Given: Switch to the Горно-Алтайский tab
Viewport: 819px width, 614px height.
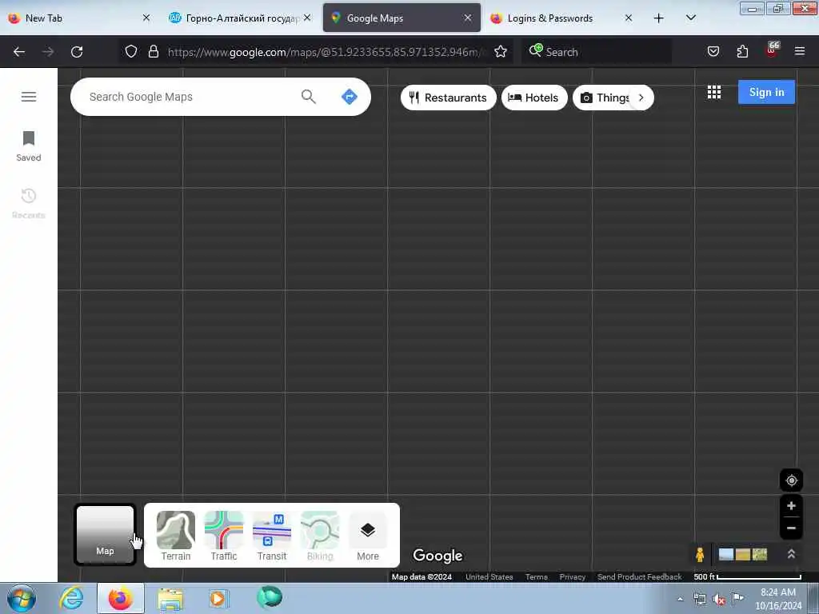Looking at the screenshot, I should pos(240,18).
